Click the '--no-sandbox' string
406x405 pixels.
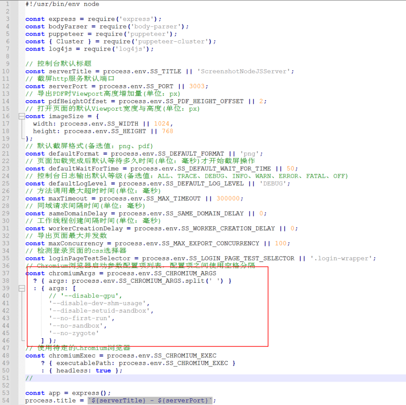(x=76, y=326)
